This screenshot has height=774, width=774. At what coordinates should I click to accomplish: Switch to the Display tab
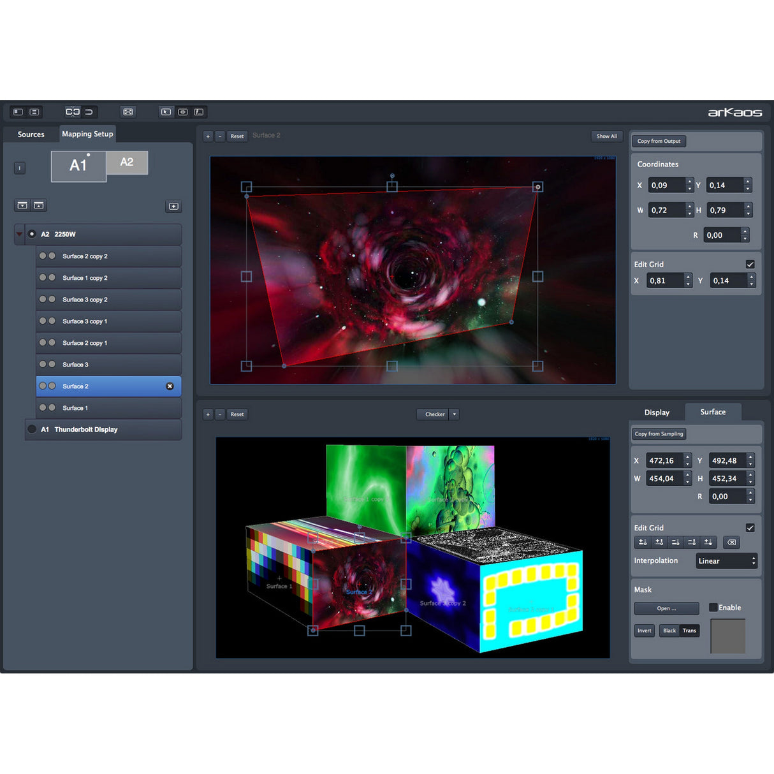(656, 412)
